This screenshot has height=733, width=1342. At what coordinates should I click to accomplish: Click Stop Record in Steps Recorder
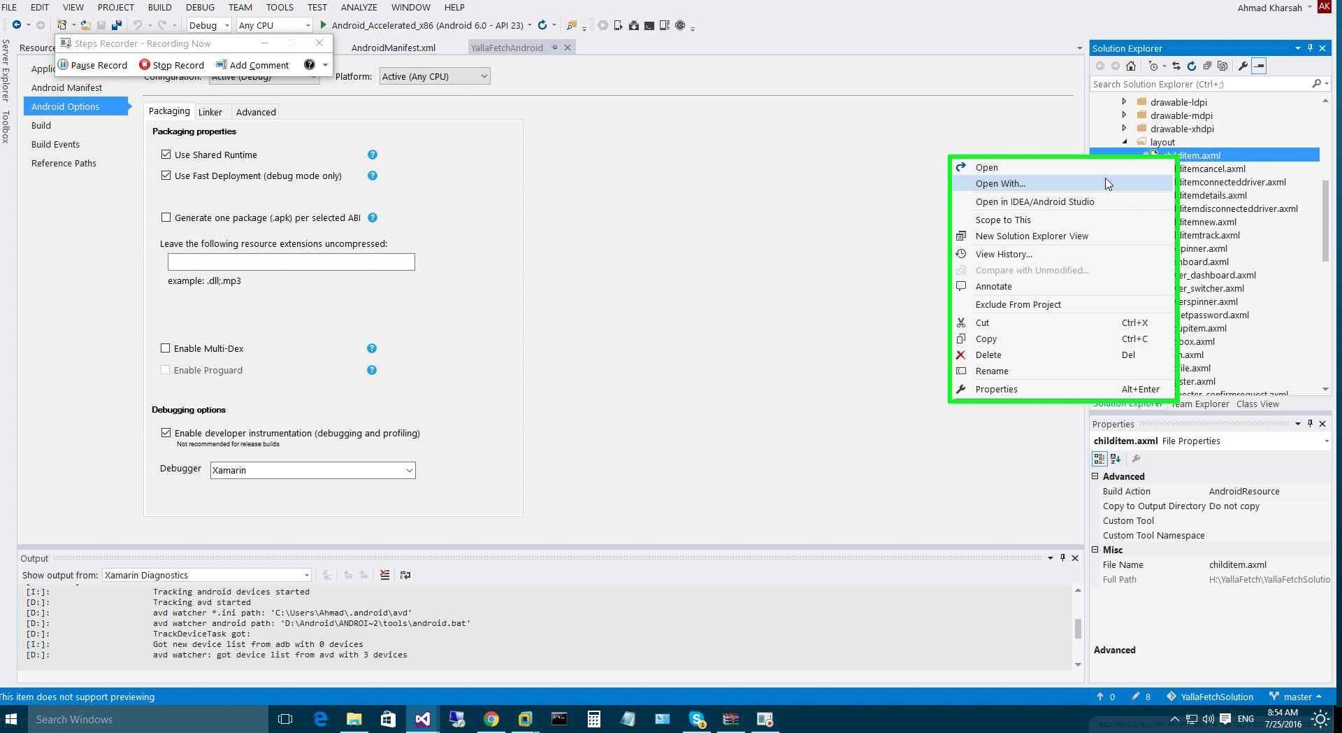tap(172, 64)
